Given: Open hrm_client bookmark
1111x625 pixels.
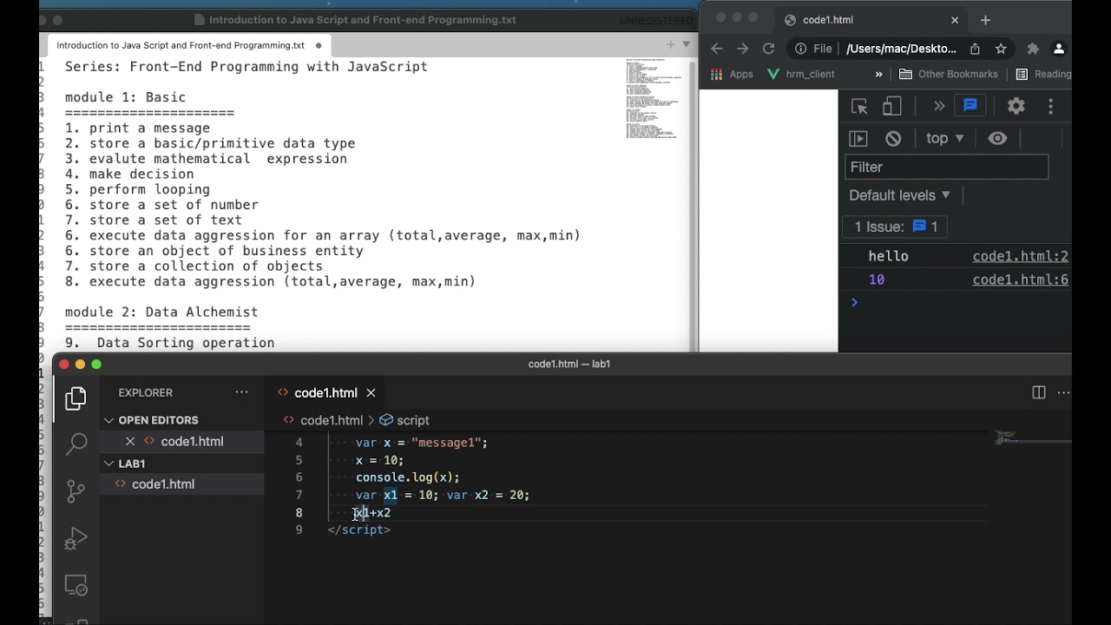Looking at the screenshot, I should pyautogui.click(x=801, y=74).
